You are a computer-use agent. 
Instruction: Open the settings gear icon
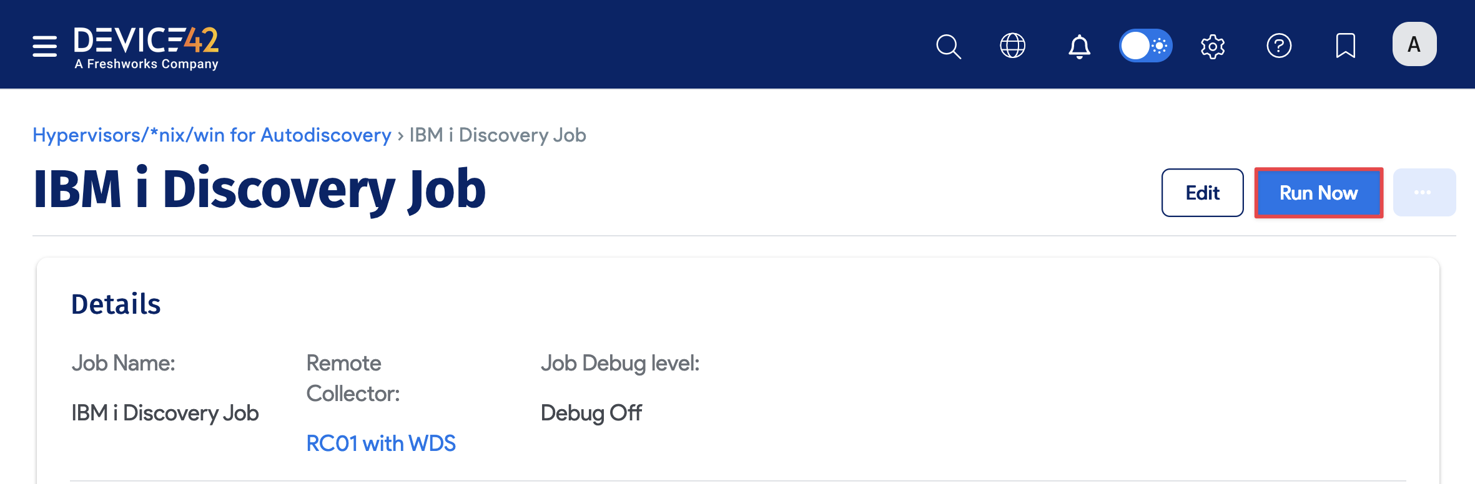pyautogui.click(x=1213, y=46)
